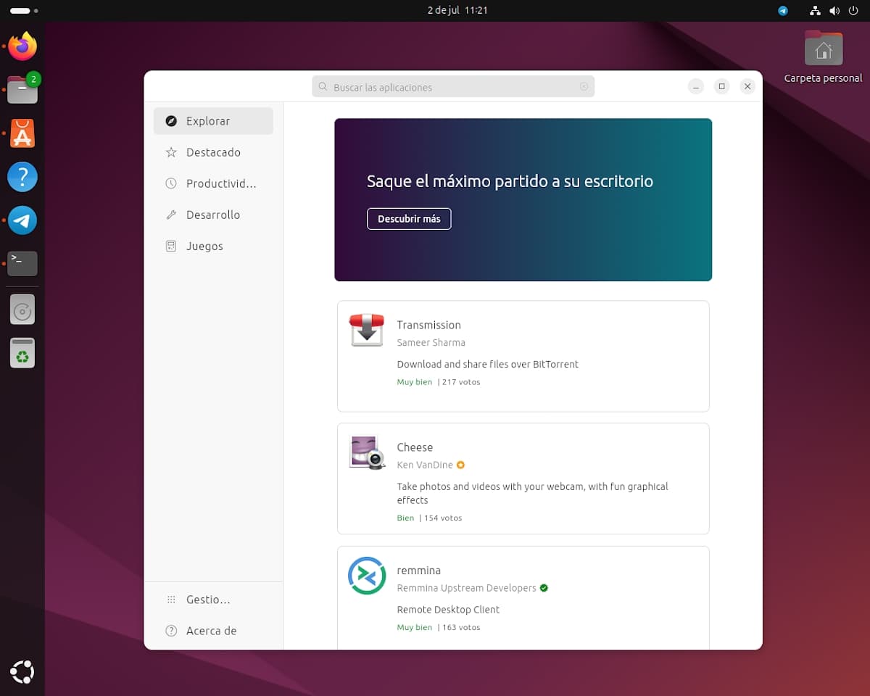870x696 pixels.
Task: Click the date and time in top bar
Action: coord(457,10)
